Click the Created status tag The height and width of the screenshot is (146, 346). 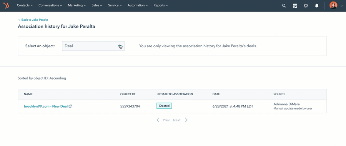point(164,106)
